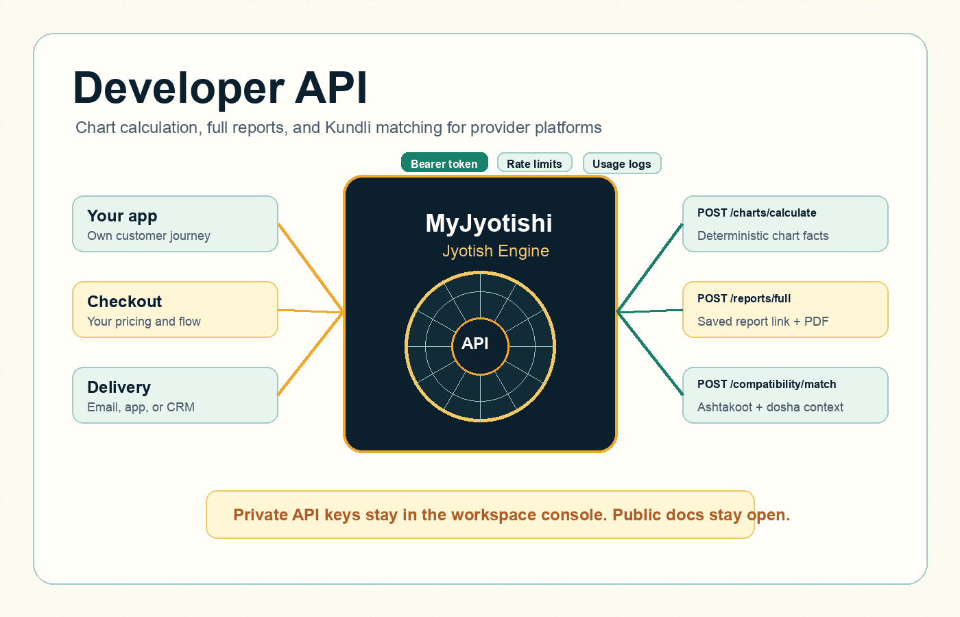960x617 pixels.
Task: Click the POST /charts/calculate endpoint card
Action: pyautogui.click(x=785, y=224)
